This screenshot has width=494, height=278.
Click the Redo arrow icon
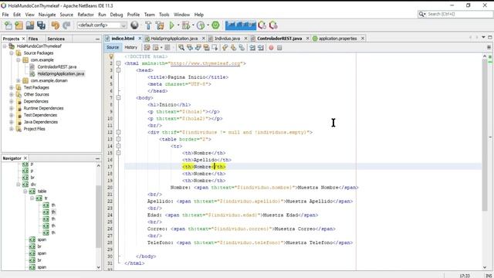click(66, 25)
